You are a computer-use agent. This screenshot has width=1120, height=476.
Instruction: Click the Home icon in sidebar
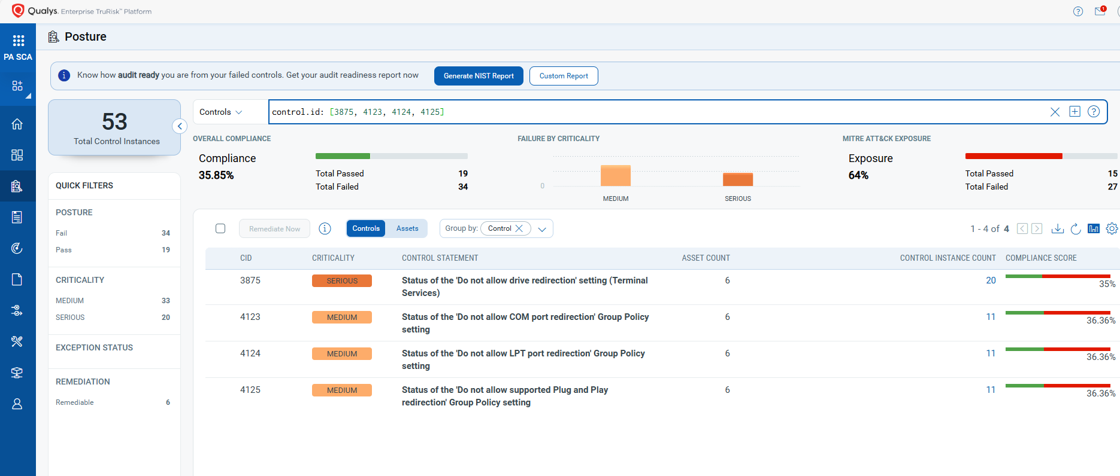(x=17, y=124)
